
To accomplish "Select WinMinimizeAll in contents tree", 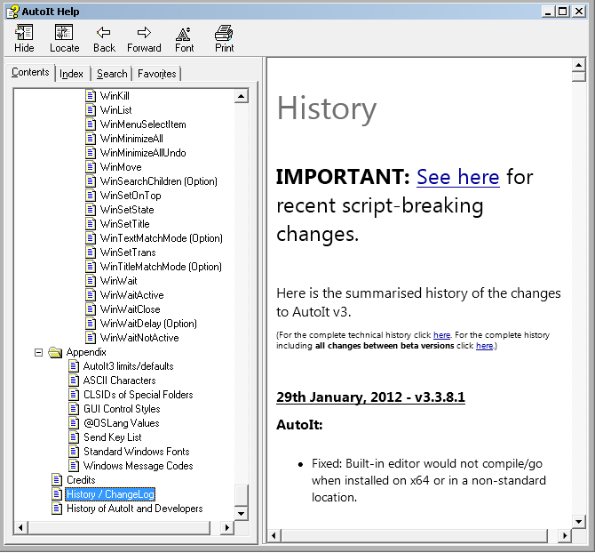I will 131,139.
